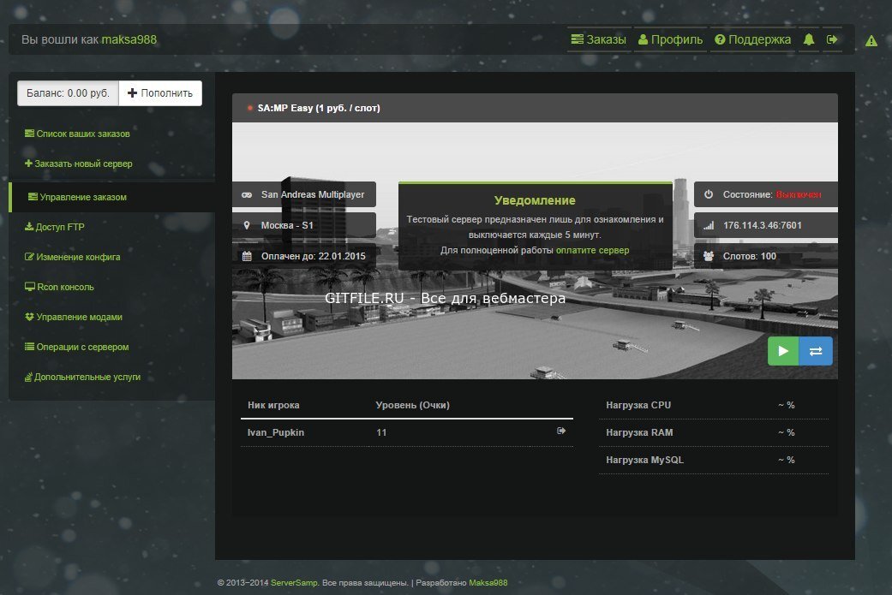Screen dimensions: 892x595
Task: Click the Уровень (Очки) column header
Action: [x=412, y=405]
